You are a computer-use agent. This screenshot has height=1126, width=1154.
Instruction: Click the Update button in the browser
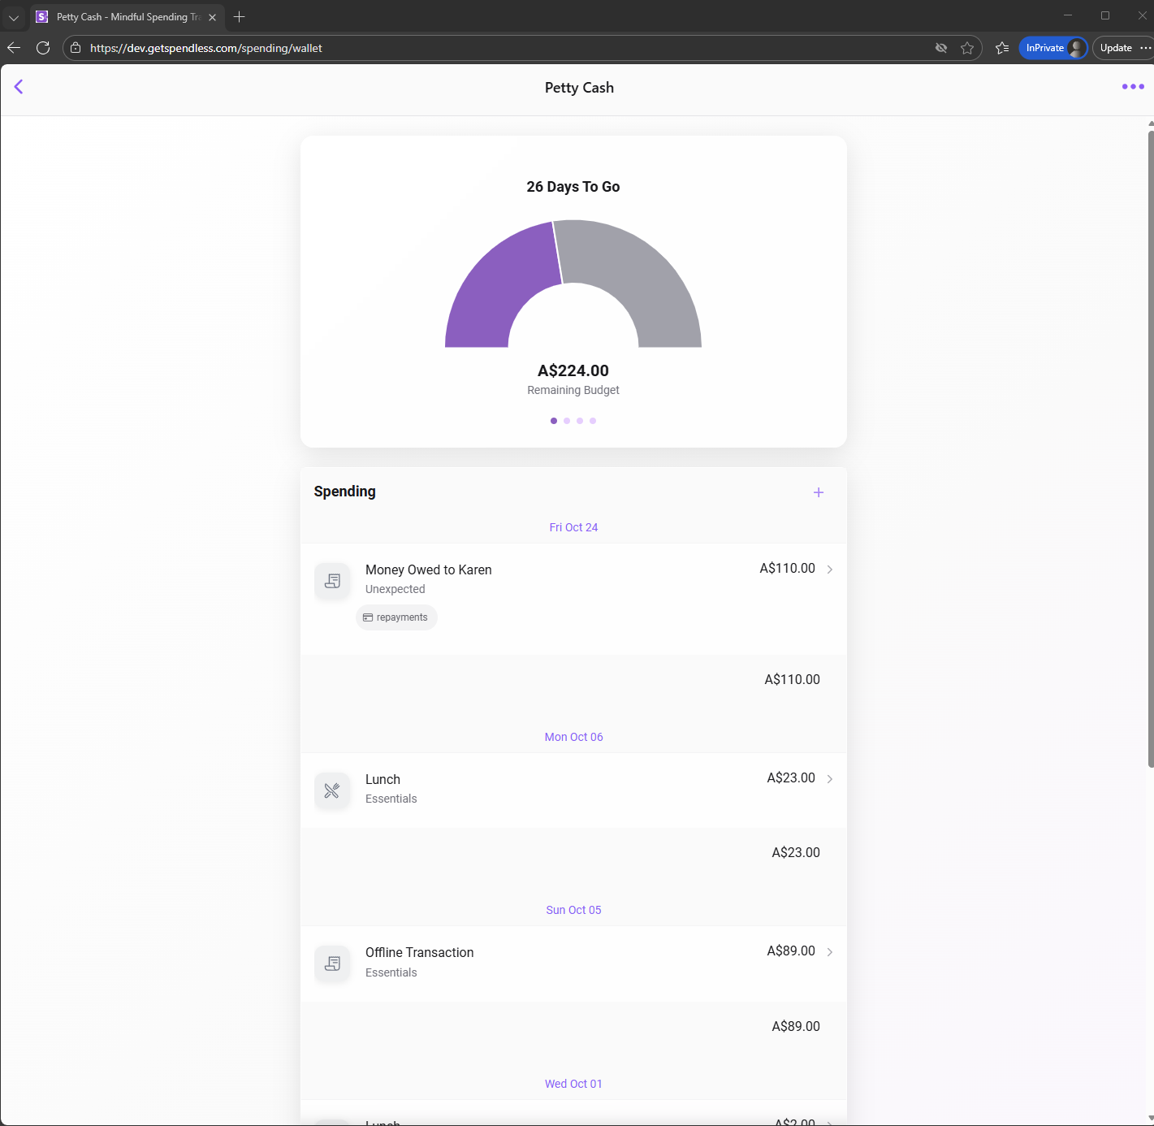pos(1116,48)
